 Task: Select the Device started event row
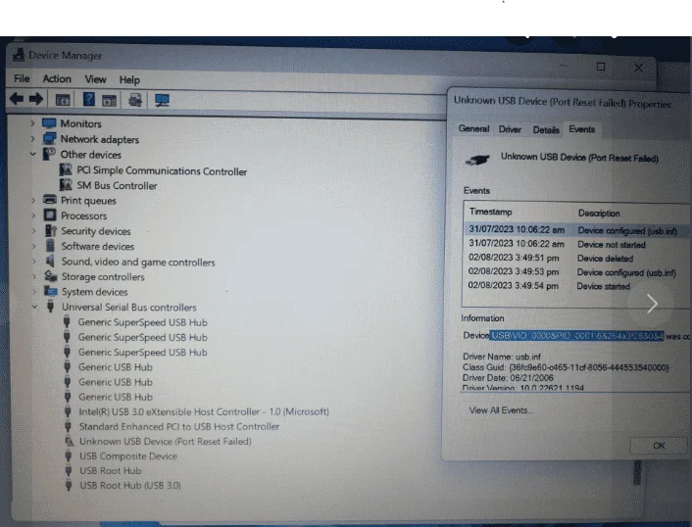(x=576, y=286)
